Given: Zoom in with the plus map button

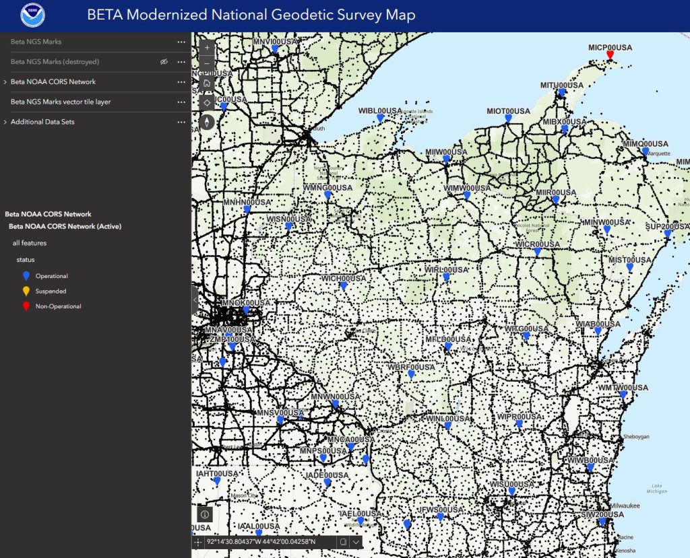Looking at the screenshot, I should [x=207, y=48].
